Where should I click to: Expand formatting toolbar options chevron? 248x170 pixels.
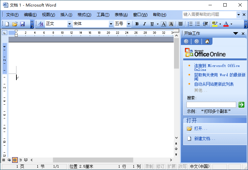point(246,24)
